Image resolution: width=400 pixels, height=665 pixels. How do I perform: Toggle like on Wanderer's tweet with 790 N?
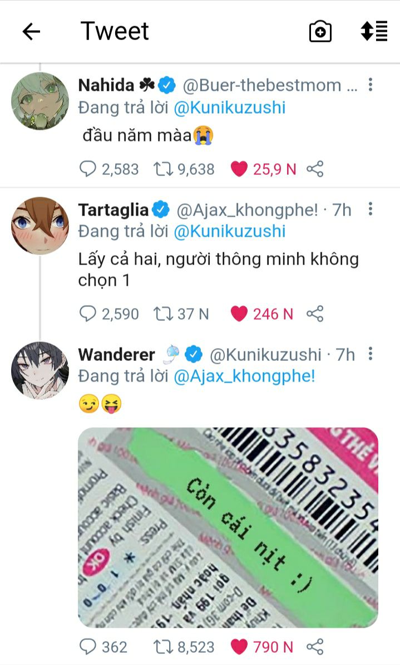point(239,647)
